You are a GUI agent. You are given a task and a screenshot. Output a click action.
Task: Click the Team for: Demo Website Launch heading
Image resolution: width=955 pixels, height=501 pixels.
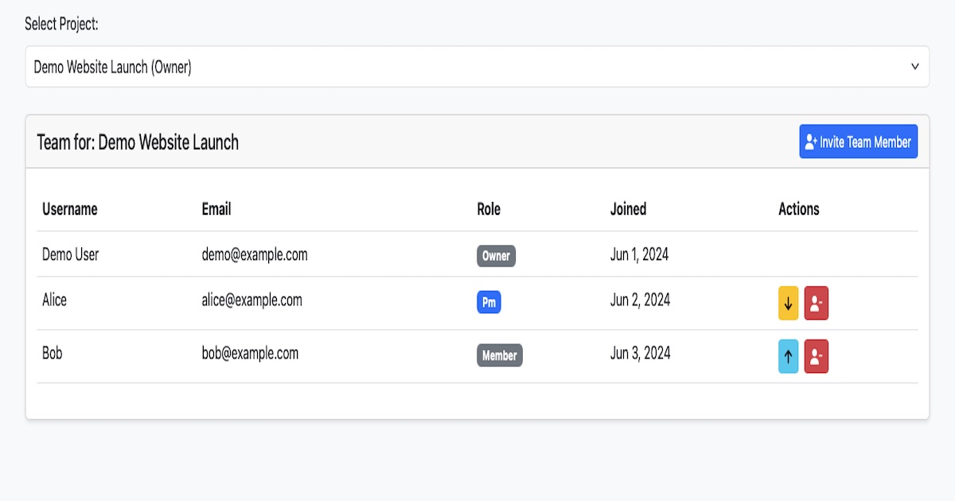point(138,142)
